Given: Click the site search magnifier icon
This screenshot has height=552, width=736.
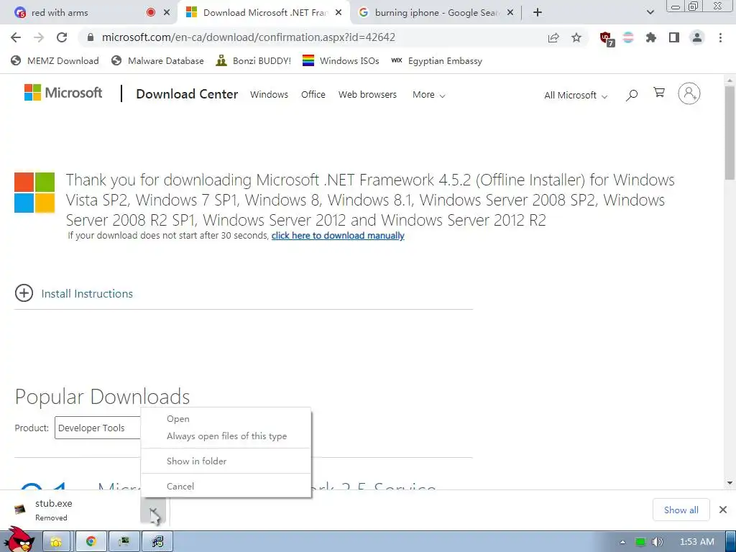Looking at the screenshot, I should pyautogui.click(x=632, y=96).
